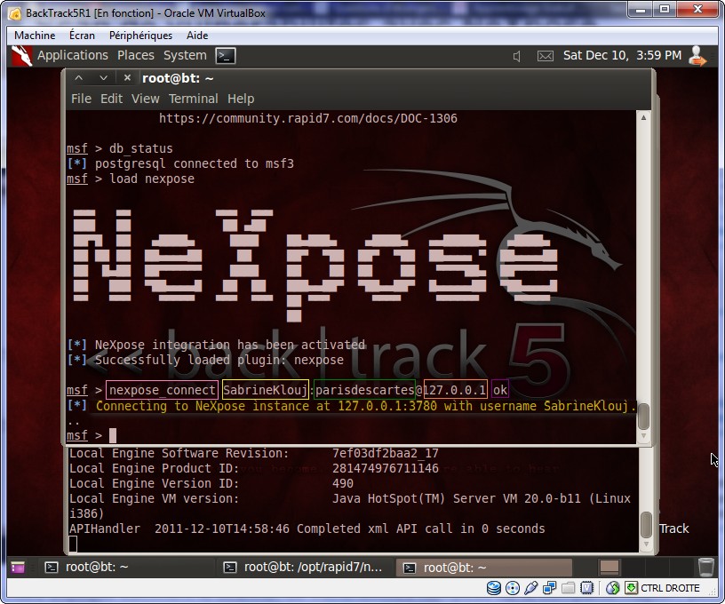This screenshot has width=725, height=604.
Task: Open the BackTrack dragon logo menu
Action: tap(21, 56)
